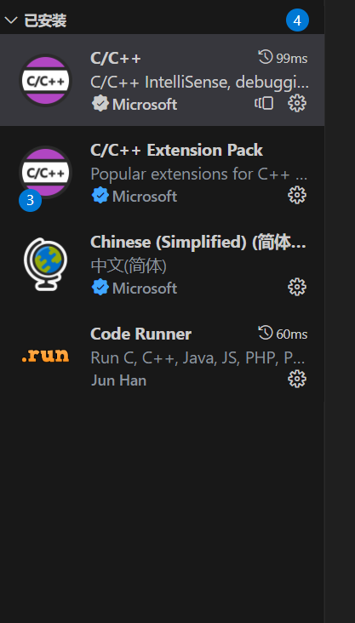
Task: Click the remote-switch icon on C/C++ extension
Action: 264,103
